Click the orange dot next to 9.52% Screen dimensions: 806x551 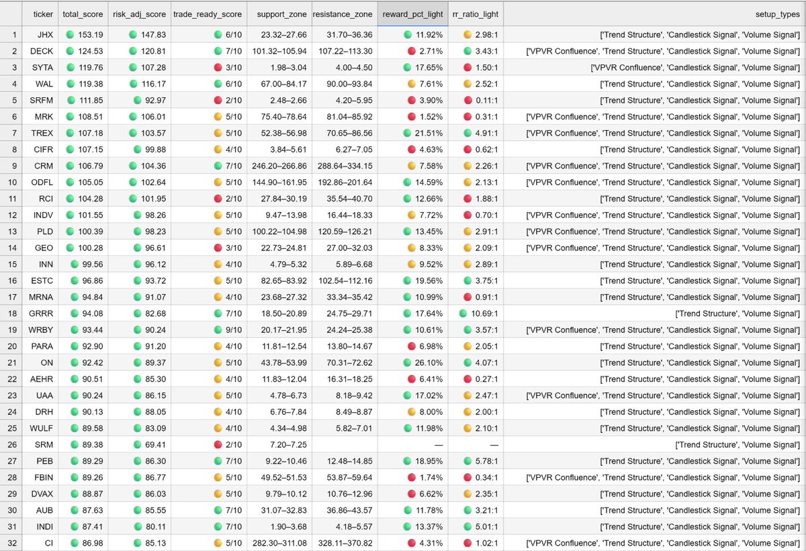pyautogui.click(x=411, y=264)
